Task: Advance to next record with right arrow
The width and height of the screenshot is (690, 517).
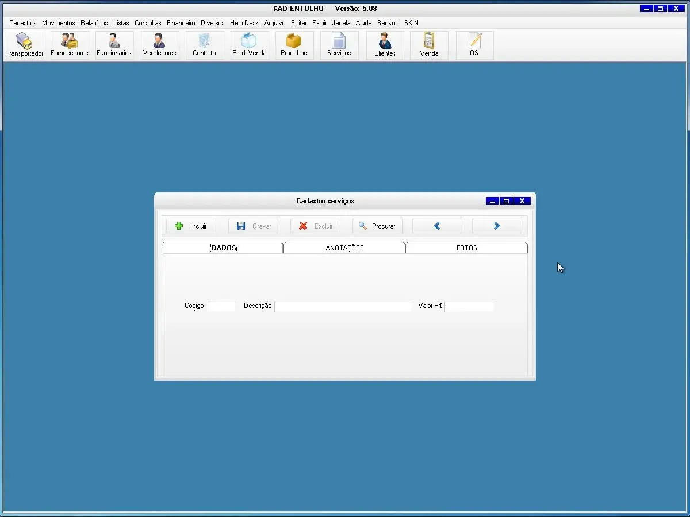Action: pyautogui.click(x=497, y=226)
